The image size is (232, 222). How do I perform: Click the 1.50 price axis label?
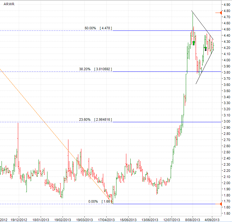pos(227,213)
